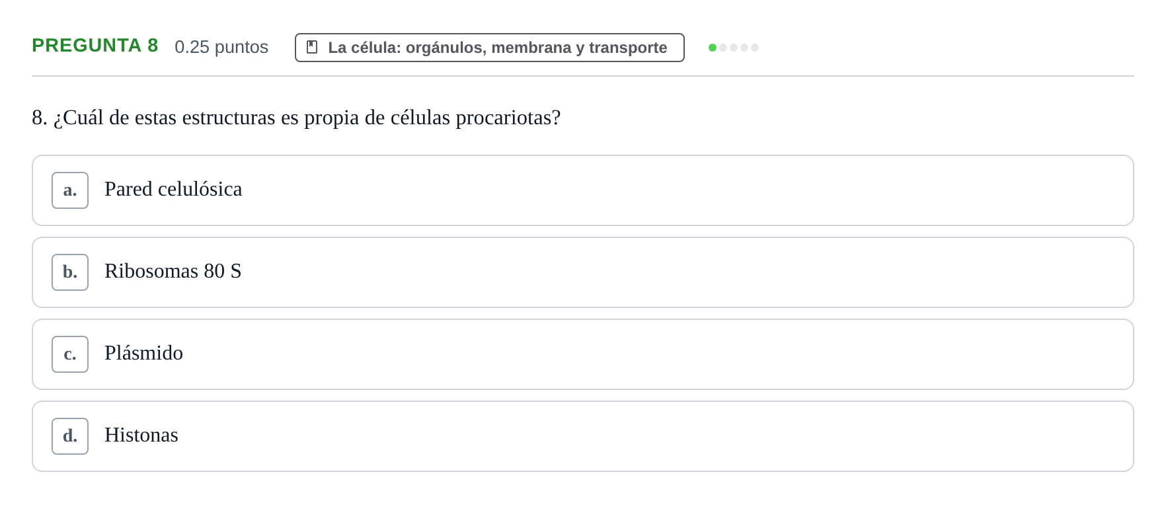
Task: Click the 0.25 puntos label
Action: point(221,47)
